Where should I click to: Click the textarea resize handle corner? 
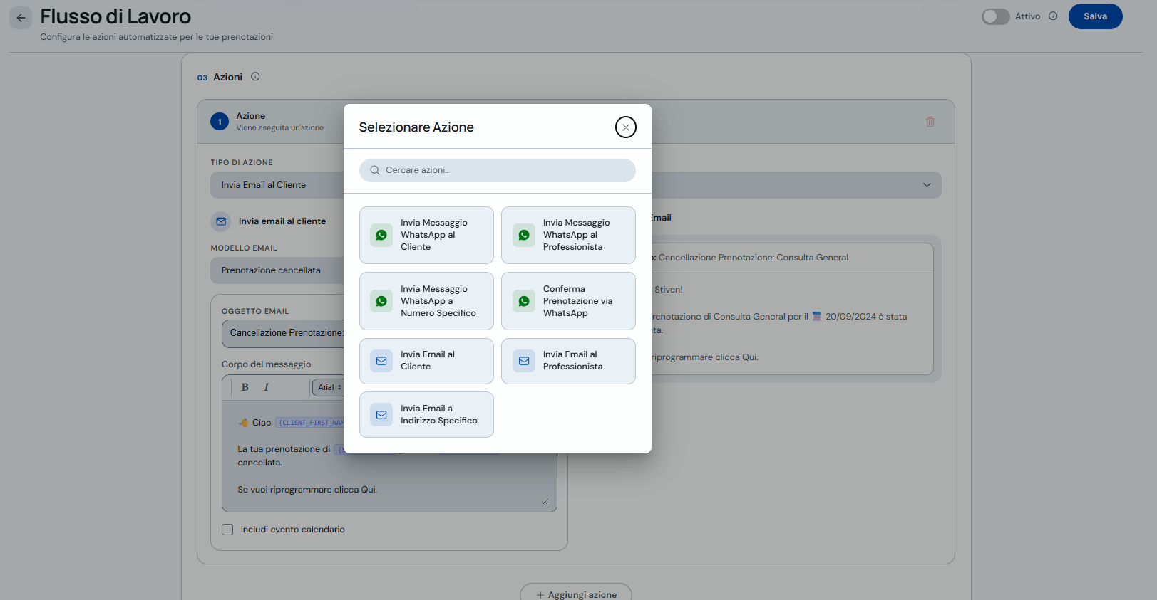(545, 501)
